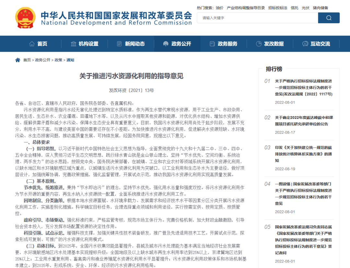Click the home icon in navigation bar
350x268 pixels.
coord(32,44)
